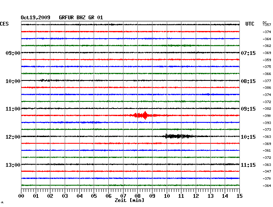Click the black seismic event on the 12:00 trace
The image size is (273, 207).
pos(179,136)
